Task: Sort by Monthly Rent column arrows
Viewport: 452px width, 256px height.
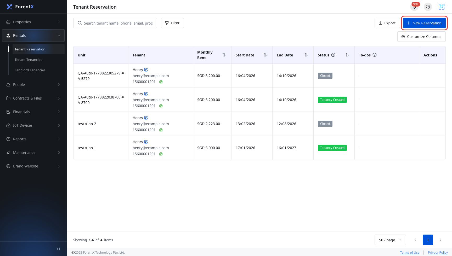Action: pos(224,55)
